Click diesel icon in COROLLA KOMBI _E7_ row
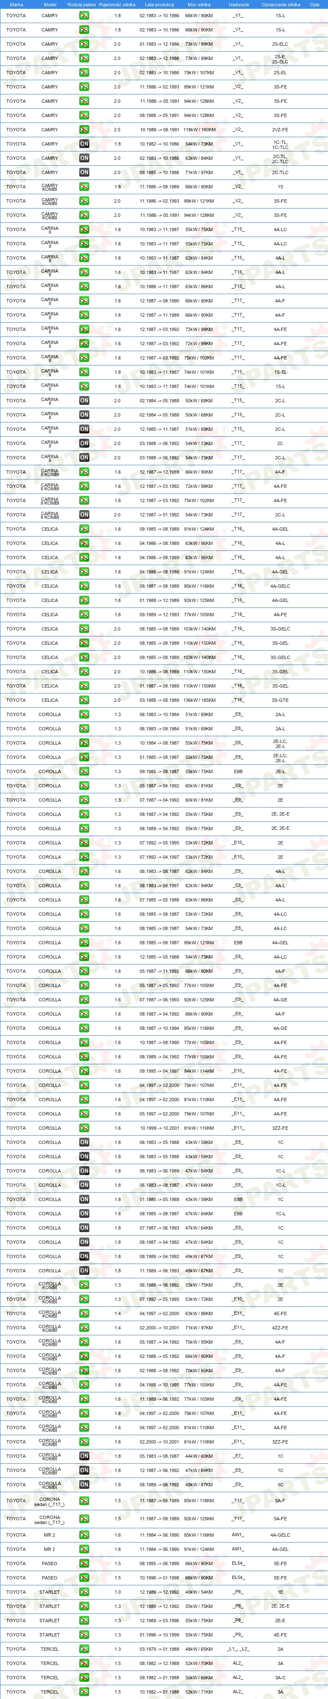The height and width of the screenshot is (1699, 328). click(84, 1456)
